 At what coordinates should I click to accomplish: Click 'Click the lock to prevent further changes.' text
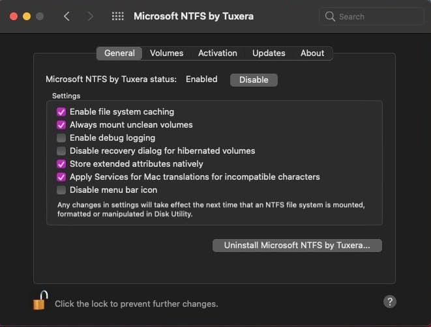tap(136, 304)
